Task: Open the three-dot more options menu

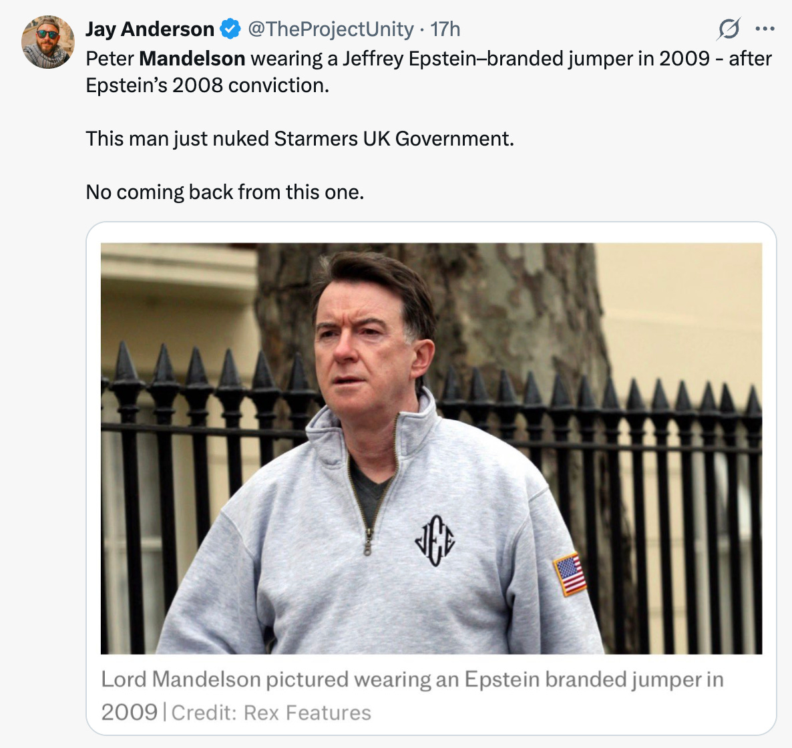Action: (765, 29)
